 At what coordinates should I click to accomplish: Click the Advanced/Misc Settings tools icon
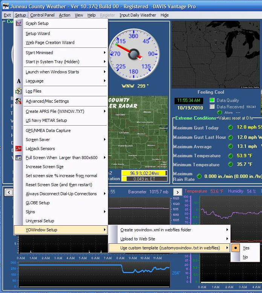pyautogui.click(x=18, y=102)
